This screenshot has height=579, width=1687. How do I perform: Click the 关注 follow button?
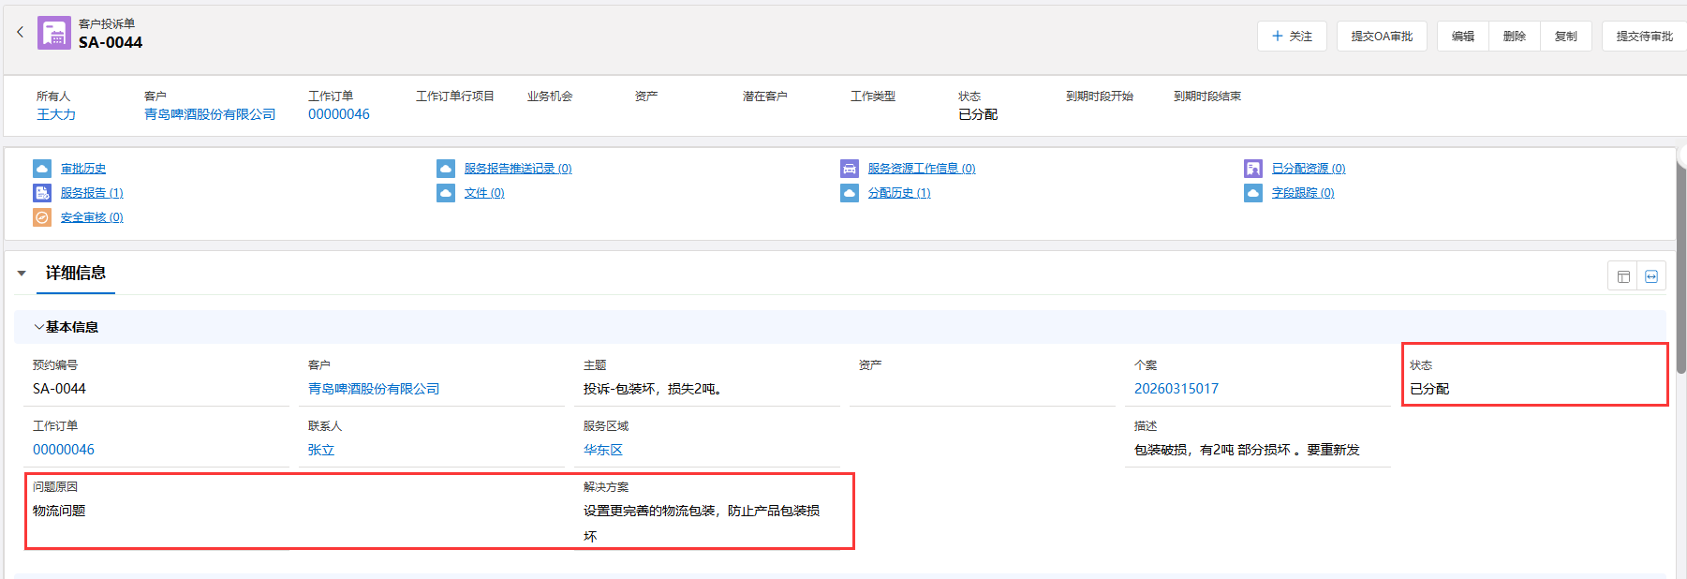tap(1292, 37)
